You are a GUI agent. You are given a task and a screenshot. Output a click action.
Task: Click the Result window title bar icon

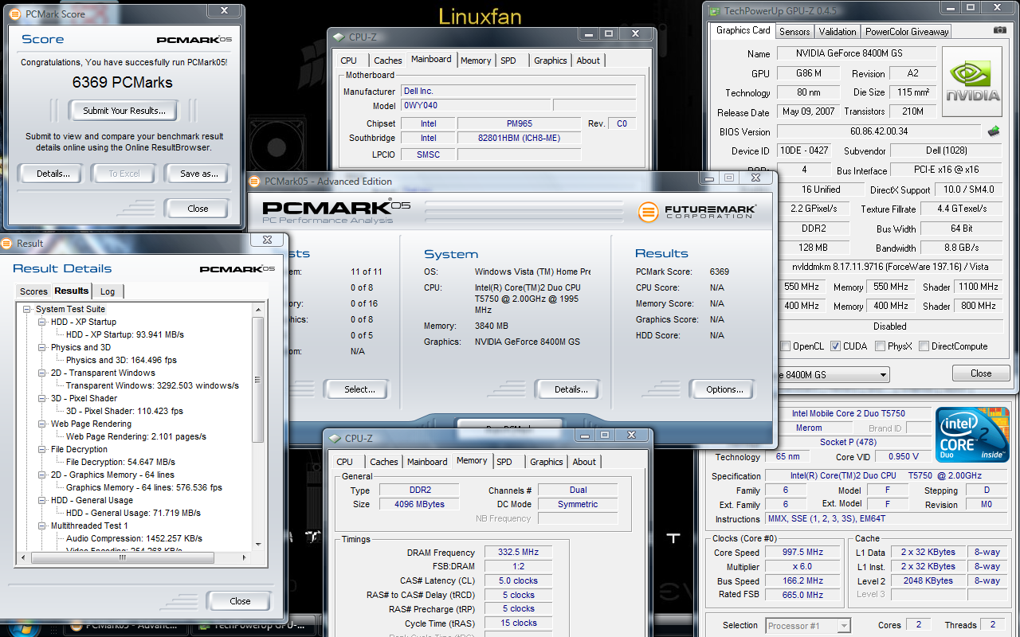(8, 244)
